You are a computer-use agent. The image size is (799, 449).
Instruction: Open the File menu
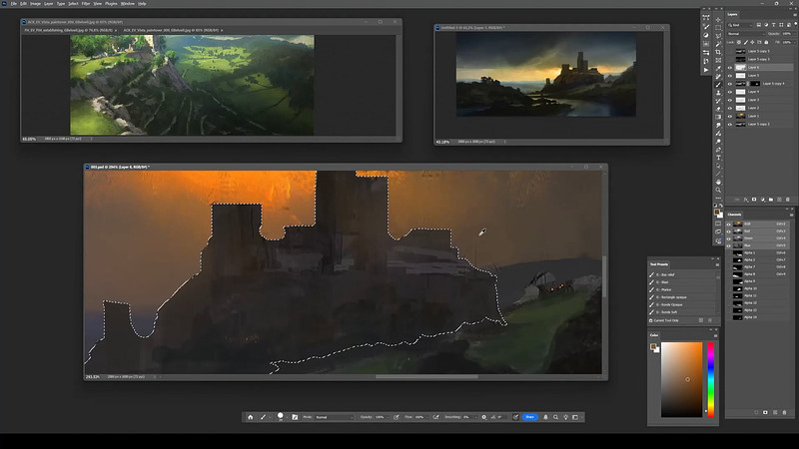coord(14,4)
